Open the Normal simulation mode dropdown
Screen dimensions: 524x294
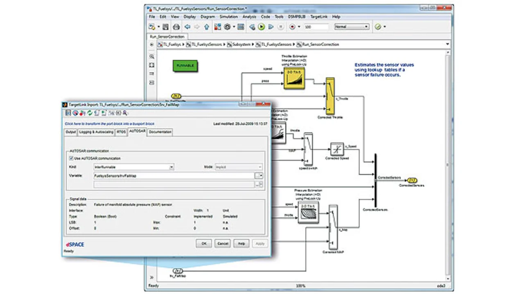tap(352, 27)
